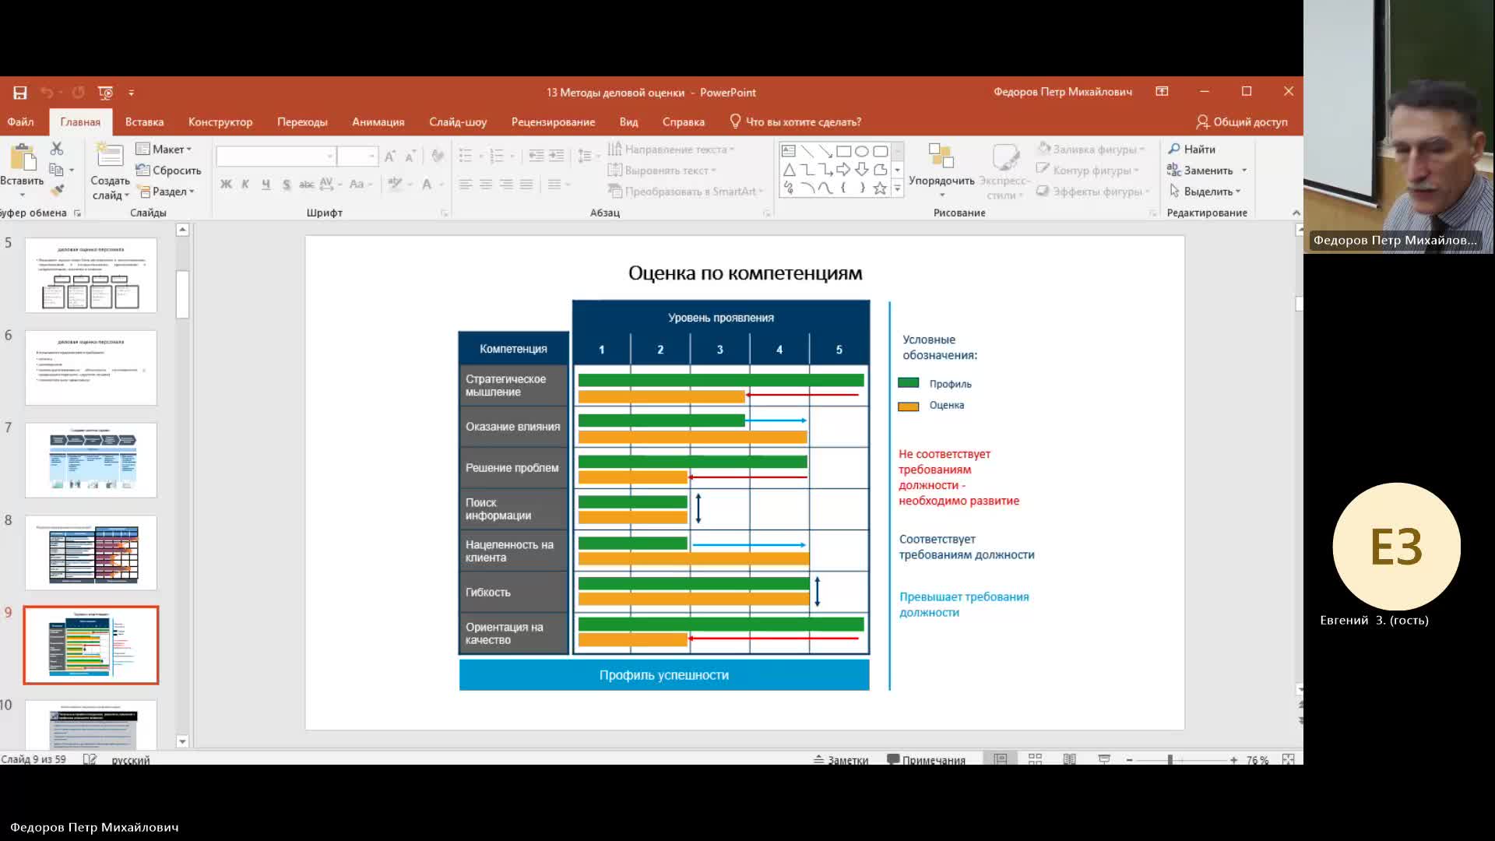1495x841 pixels.
Task: Click the Заметки notes button
Action: coord(841,759)
